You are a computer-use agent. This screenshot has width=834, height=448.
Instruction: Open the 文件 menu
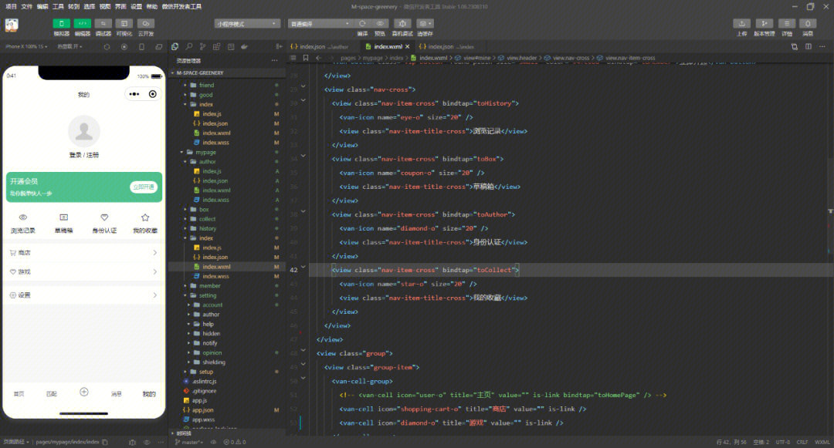pyautogui.click(x=26, y=6)
